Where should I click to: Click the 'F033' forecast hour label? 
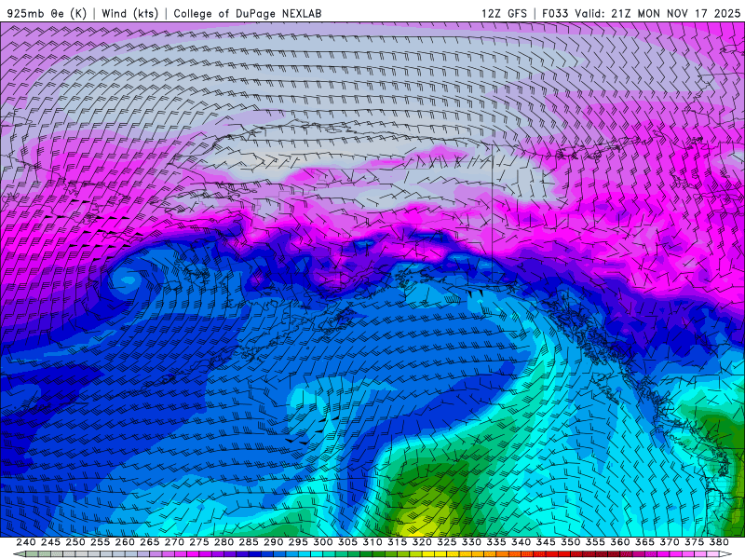point(555,13)
